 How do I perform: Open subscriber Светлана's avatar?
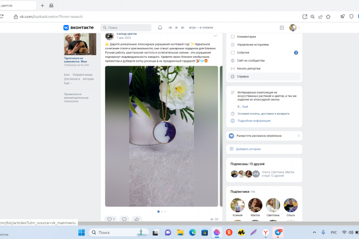pos(273,205)
